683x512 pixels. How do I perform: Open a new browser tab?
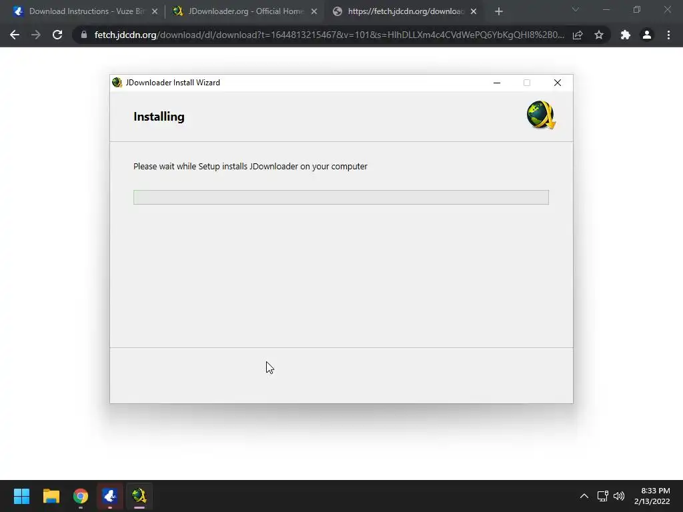[499, 11]
